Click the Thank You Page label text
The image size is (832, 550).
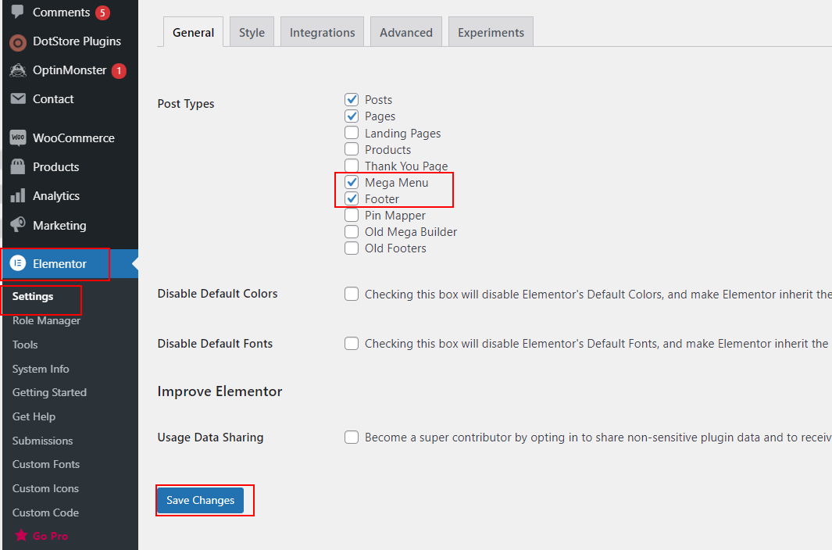click(406, 166)
